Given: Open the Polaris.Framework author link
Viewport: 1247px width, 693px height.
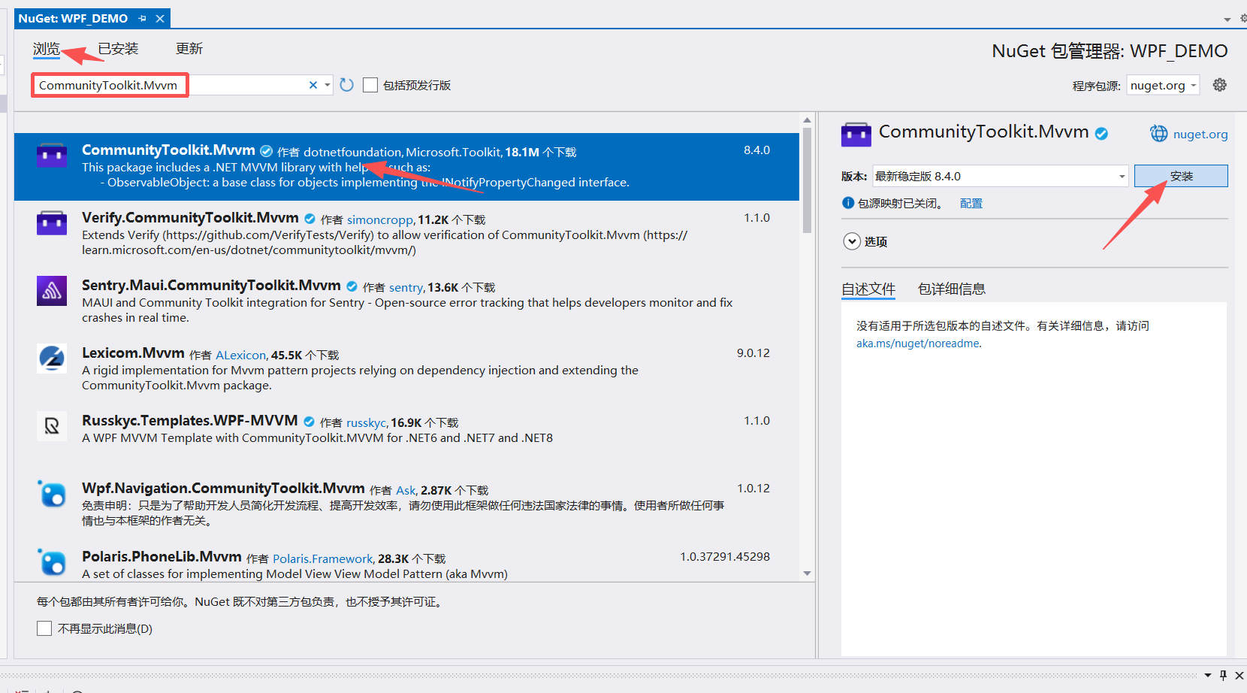Looking at the screenshot, I should tap(323, 558).
